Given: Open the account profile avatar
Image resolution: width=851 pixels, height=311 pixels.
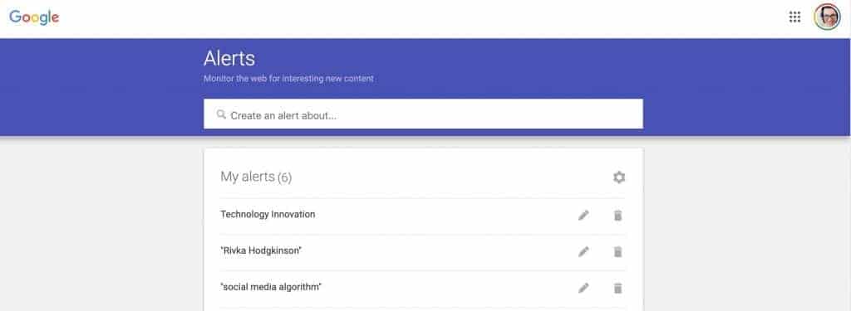Looking at the screenshot, I should click(827, 17).
